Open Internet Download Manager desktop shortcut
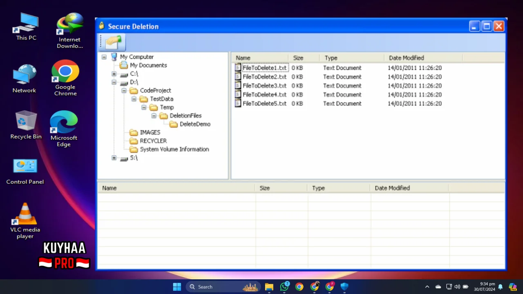This screenshot has width=523, height=294. (69, 31)
